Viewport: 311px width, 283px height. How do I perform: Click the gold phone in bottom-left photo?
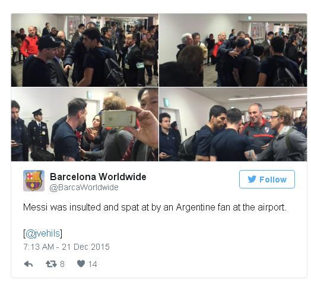pos(119,119)
